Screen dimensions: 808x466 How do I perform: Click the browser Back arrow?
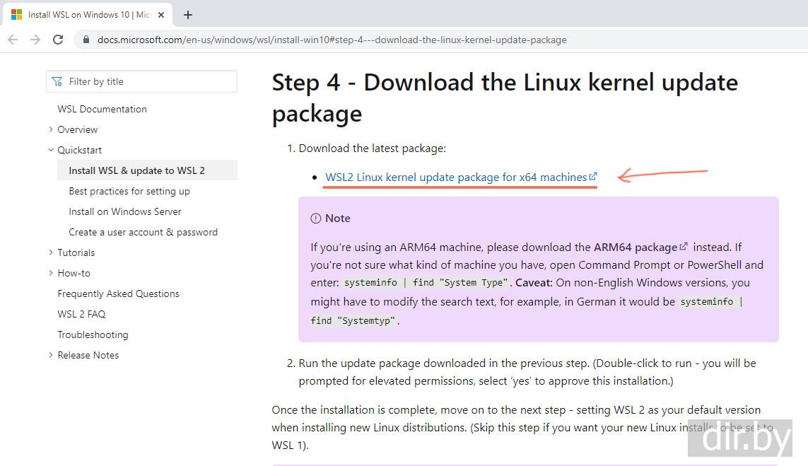[x=13, y=40]
